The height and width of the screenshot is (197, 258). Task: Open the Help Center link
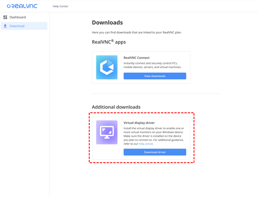coord(61,6)
